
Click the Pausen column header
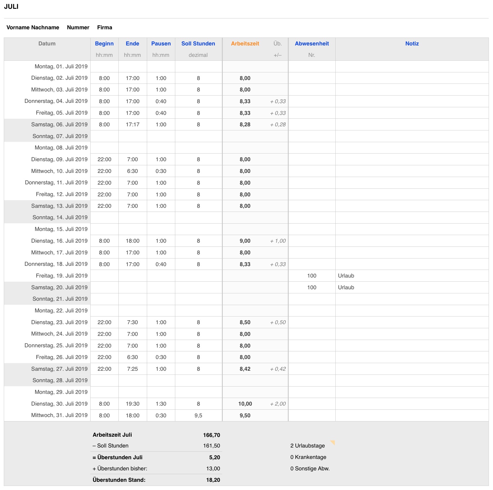(x=161, y=44)
